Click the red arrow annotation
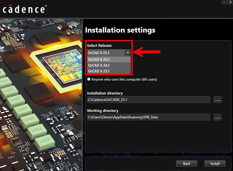This screenshot has height=171, width=233. 147,52
